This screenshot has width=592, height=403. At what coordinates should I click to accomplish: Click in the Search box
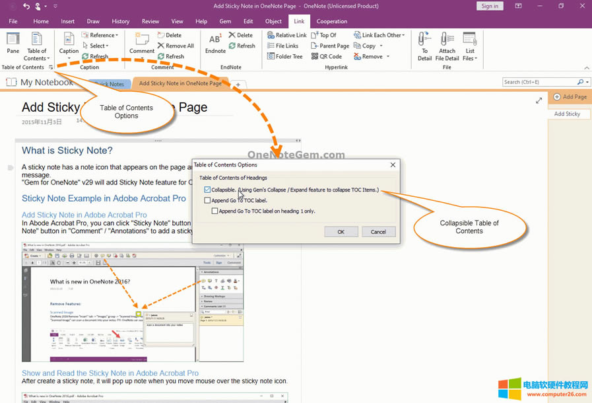click(x=539, y=82)
